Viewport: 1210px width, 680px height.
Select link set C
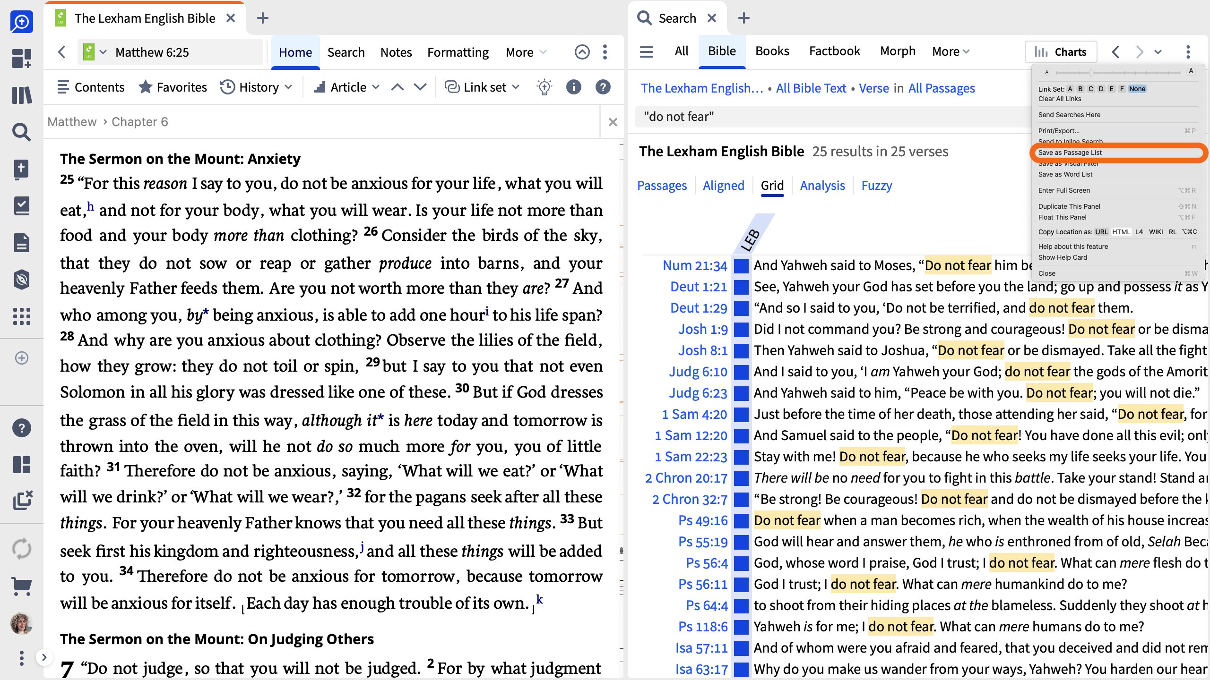1091,89
